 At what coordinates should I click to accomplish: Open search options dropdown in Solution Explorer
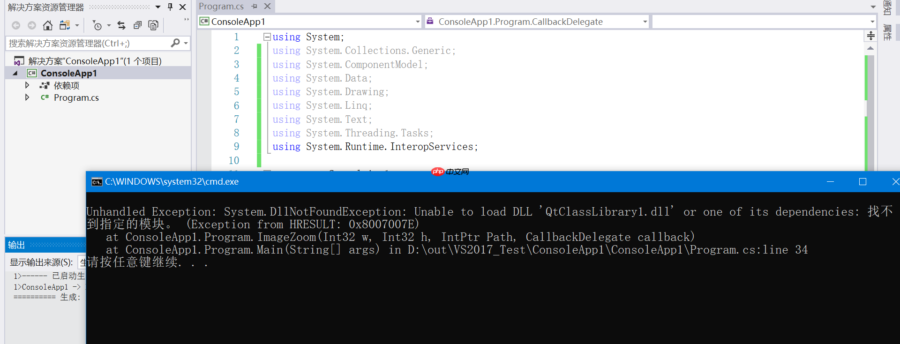click(x=186, y=43)
